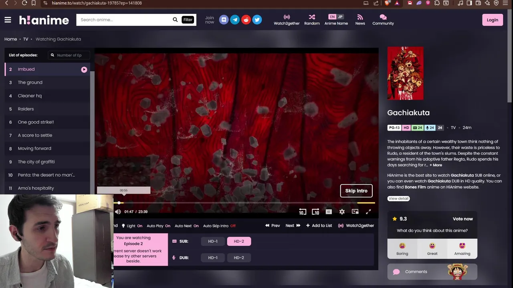Toggle closed captions in player
This screenshot has height=288, width=513.
click(x=329, y=212)
